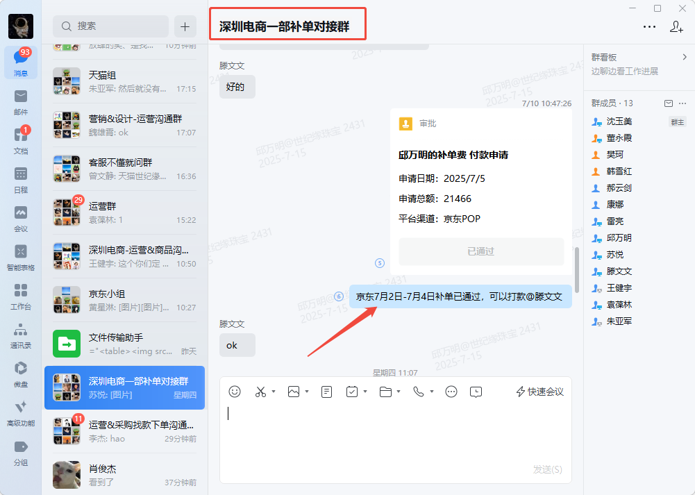This screenshot has width=695, height=495.
Task: Open the emoji picker in message toolbar
Action: point(235,392)
